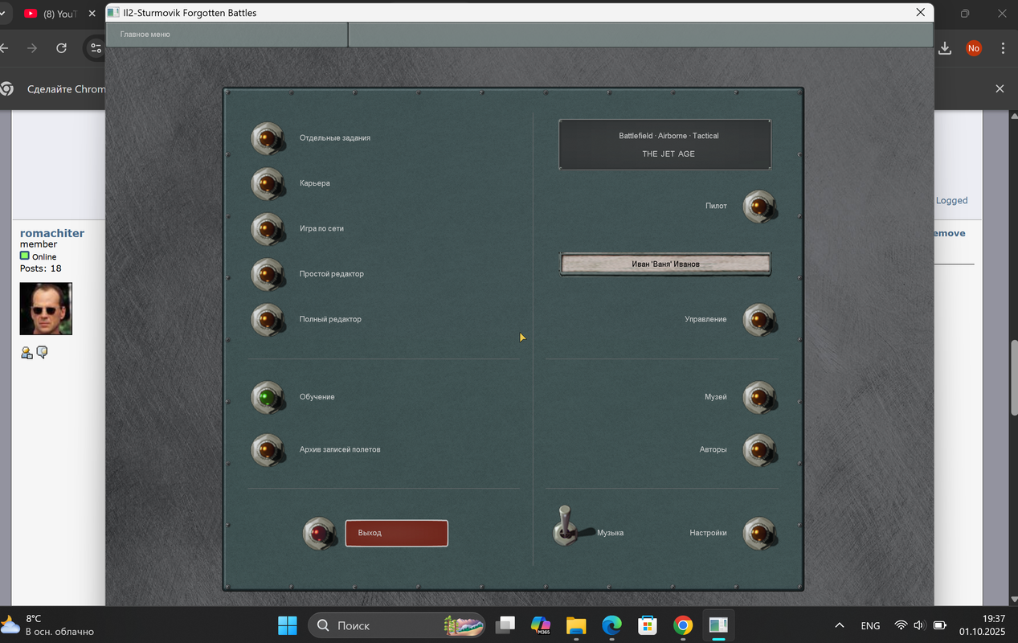The width and height of the screenshot is (1018, 643).
Task: Open Настройки with its round button
Action: 759,533
